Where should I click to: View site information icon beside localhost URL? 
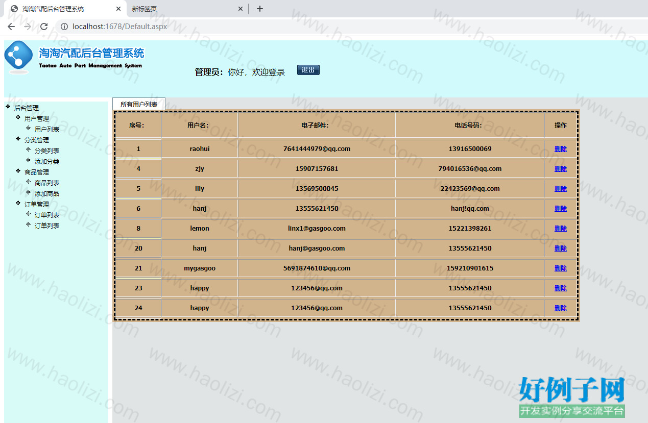[64, 27]
